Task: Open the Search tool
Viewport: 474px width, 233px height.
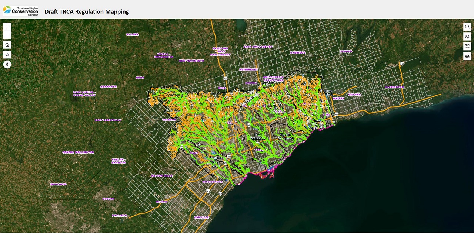Action: 467,27
